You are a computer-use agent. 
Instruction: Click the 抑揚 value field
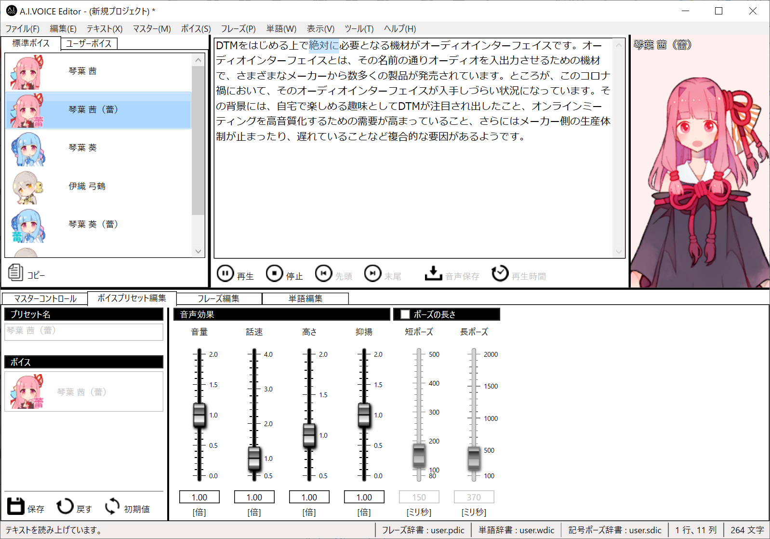tap(364, 497)
